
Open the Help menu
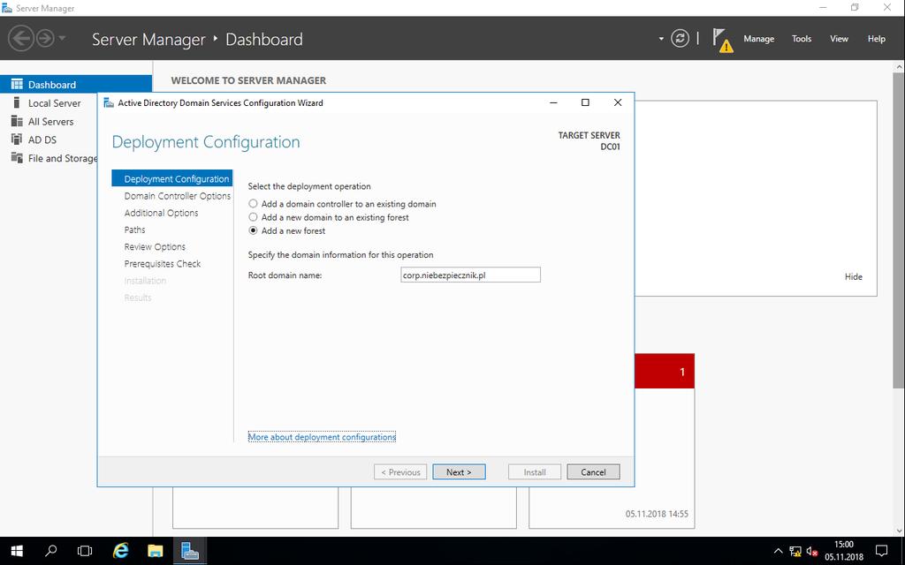876,39
